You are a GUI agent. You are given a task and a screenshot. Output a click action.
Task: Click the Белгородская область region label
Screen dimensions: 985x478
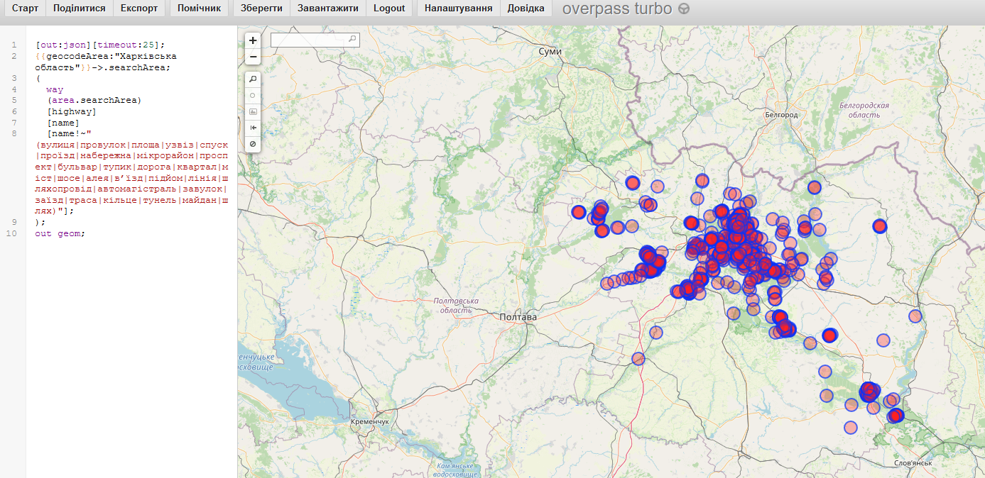(864, 110)
